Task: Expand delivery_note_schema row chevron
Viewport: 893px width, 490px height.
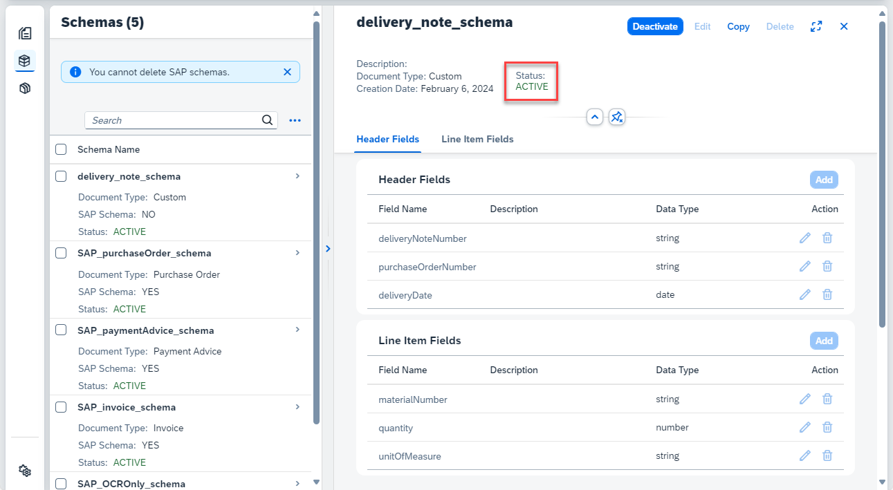Action: (x=297, y=176)
